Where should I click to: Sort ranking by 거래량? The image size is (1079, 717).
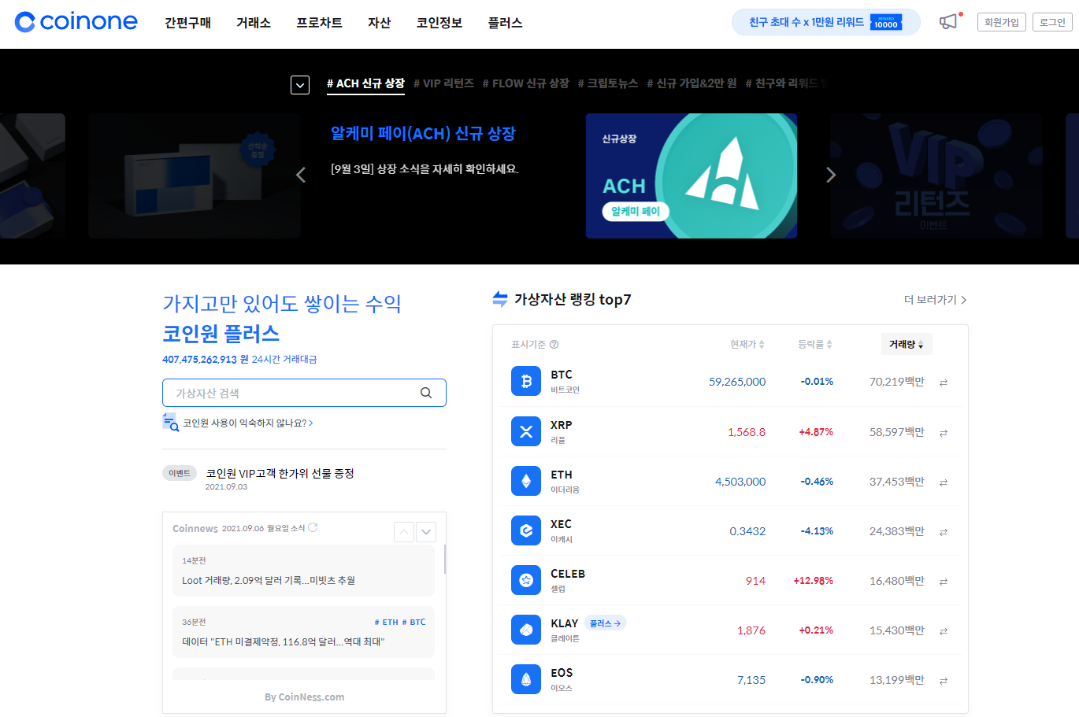point(907,344)
